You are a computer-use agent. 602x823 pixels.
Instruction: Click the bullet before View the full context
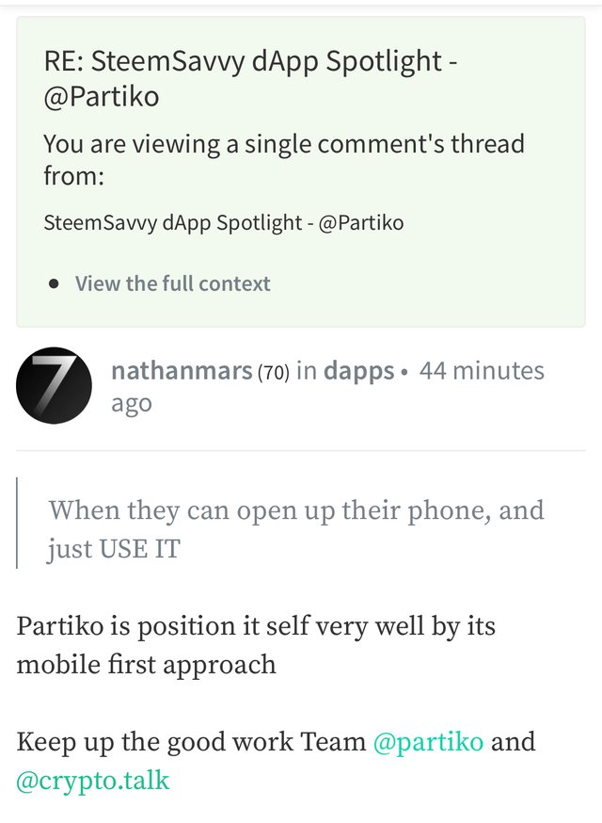[x=54, y=284]
